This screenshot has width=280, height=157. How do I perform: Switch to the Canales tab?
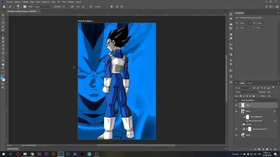[249, 83]
